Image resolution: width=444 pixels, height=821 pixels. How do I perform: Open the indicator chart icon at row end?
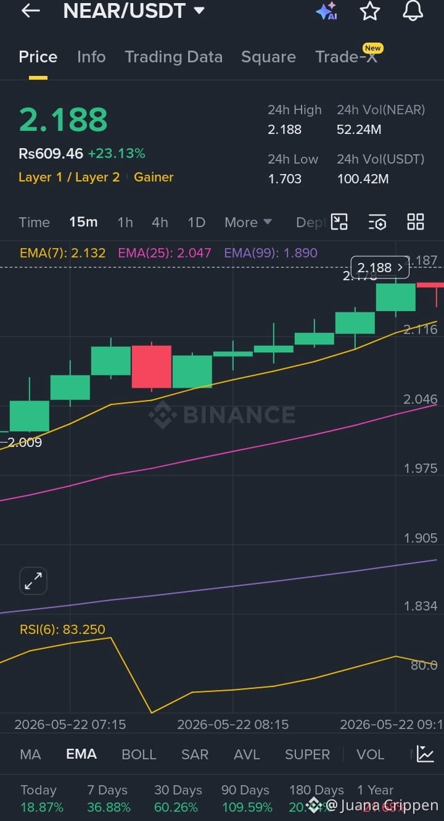click(425, 754)
